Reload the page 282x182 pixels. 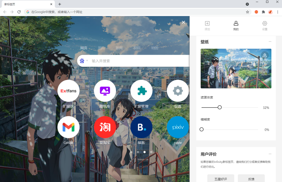[19, 12]
